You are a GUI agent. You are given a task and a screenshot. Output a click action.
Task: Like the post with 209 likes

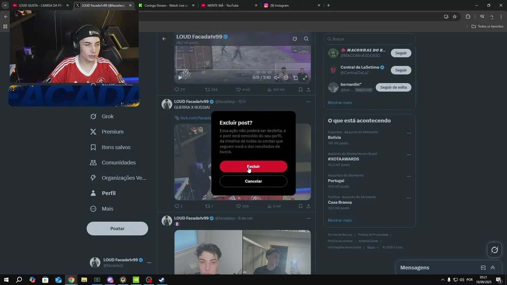(x=242, y=206)
